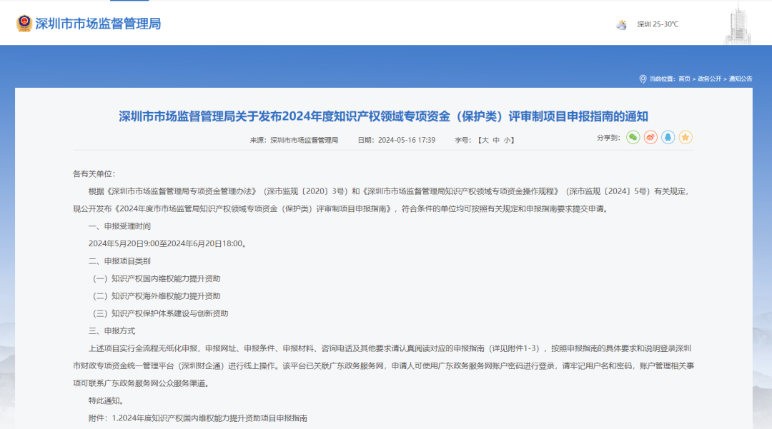Click the skyscraper building image
Image resolution: width=772 pixels, height=429 pixels.
738,24
